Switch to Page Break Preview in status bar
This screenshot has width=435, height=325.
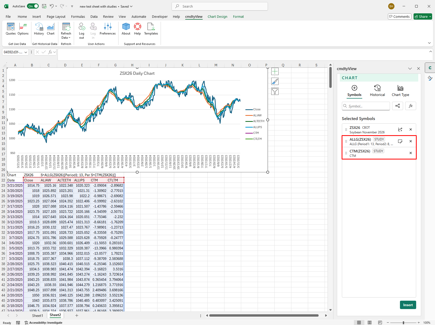point(380,323)
